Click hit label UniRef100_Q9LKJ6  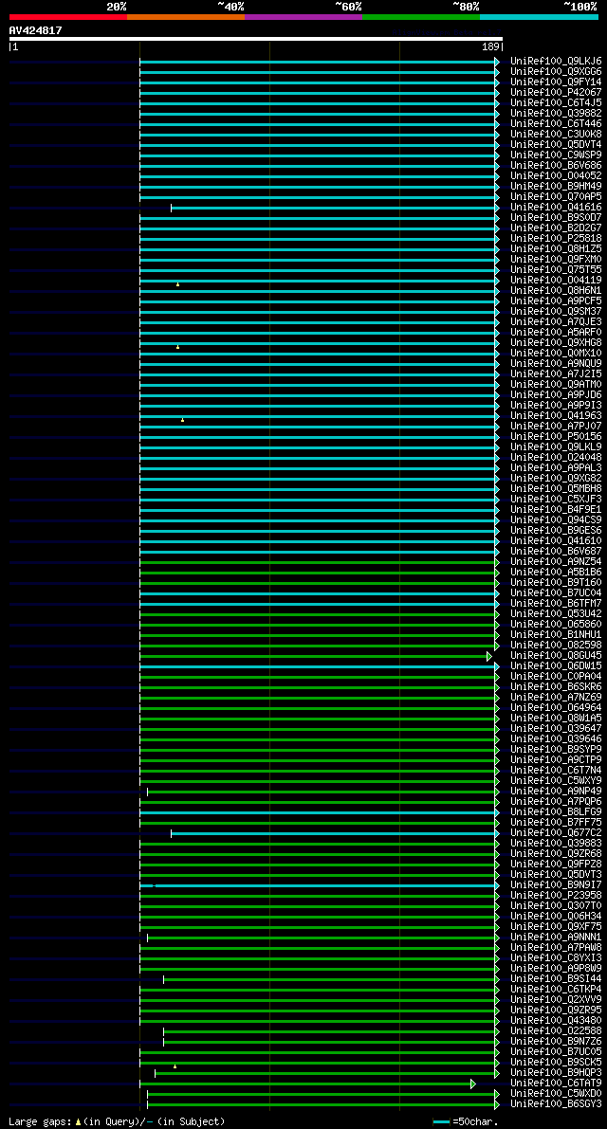556,62
